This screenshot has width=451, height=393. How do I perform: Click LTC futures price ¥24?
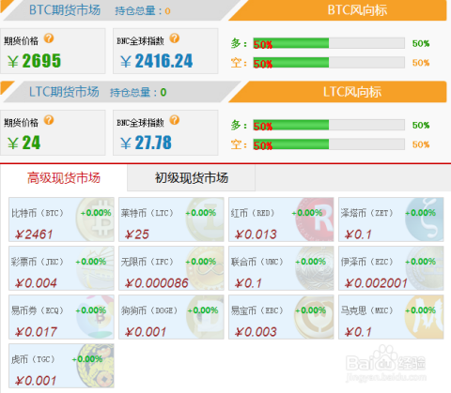[23, 143]
